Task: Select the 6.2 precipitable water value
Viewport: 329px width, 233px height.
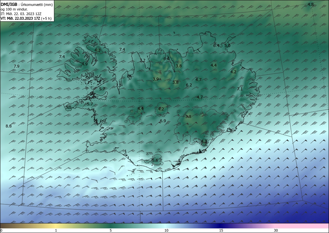Action: tap(189, 85)
